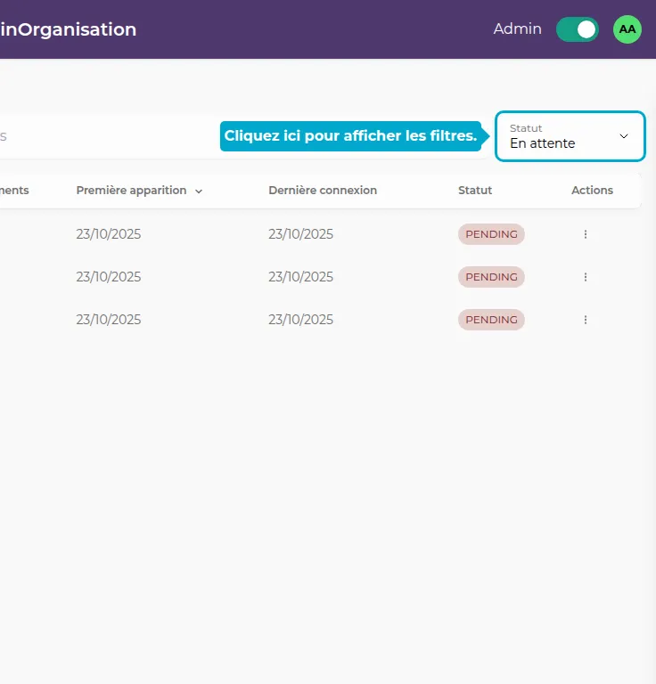Screen dimensions: 656x684
Task: Click sort arrow beside Première apparition
Action: [199, 191]
